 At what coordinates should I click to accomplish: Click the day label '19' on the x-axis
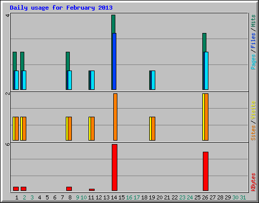[x=152, y=197]
